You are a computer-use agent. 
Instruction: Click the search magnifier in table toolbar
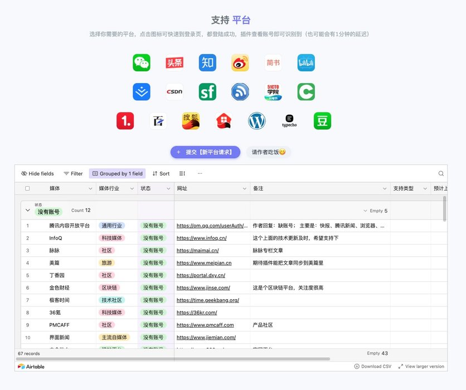(441, 174)
